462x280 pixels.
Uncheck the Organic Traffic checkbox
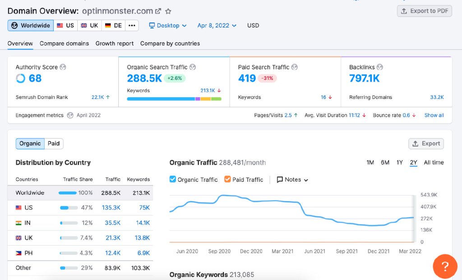pos(173,179)
